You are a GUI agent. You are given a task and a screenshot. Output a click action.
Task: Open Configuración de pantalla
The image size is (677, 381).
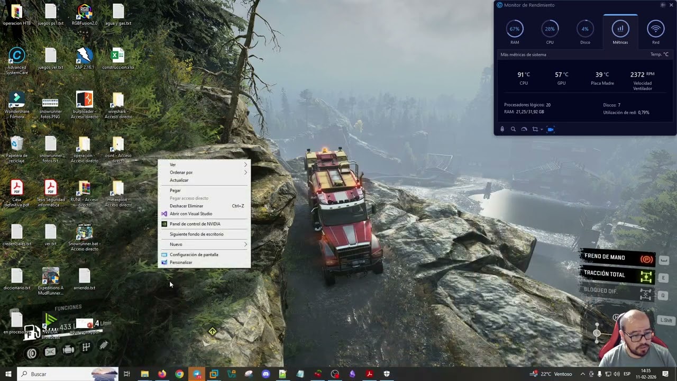point(204,255)
